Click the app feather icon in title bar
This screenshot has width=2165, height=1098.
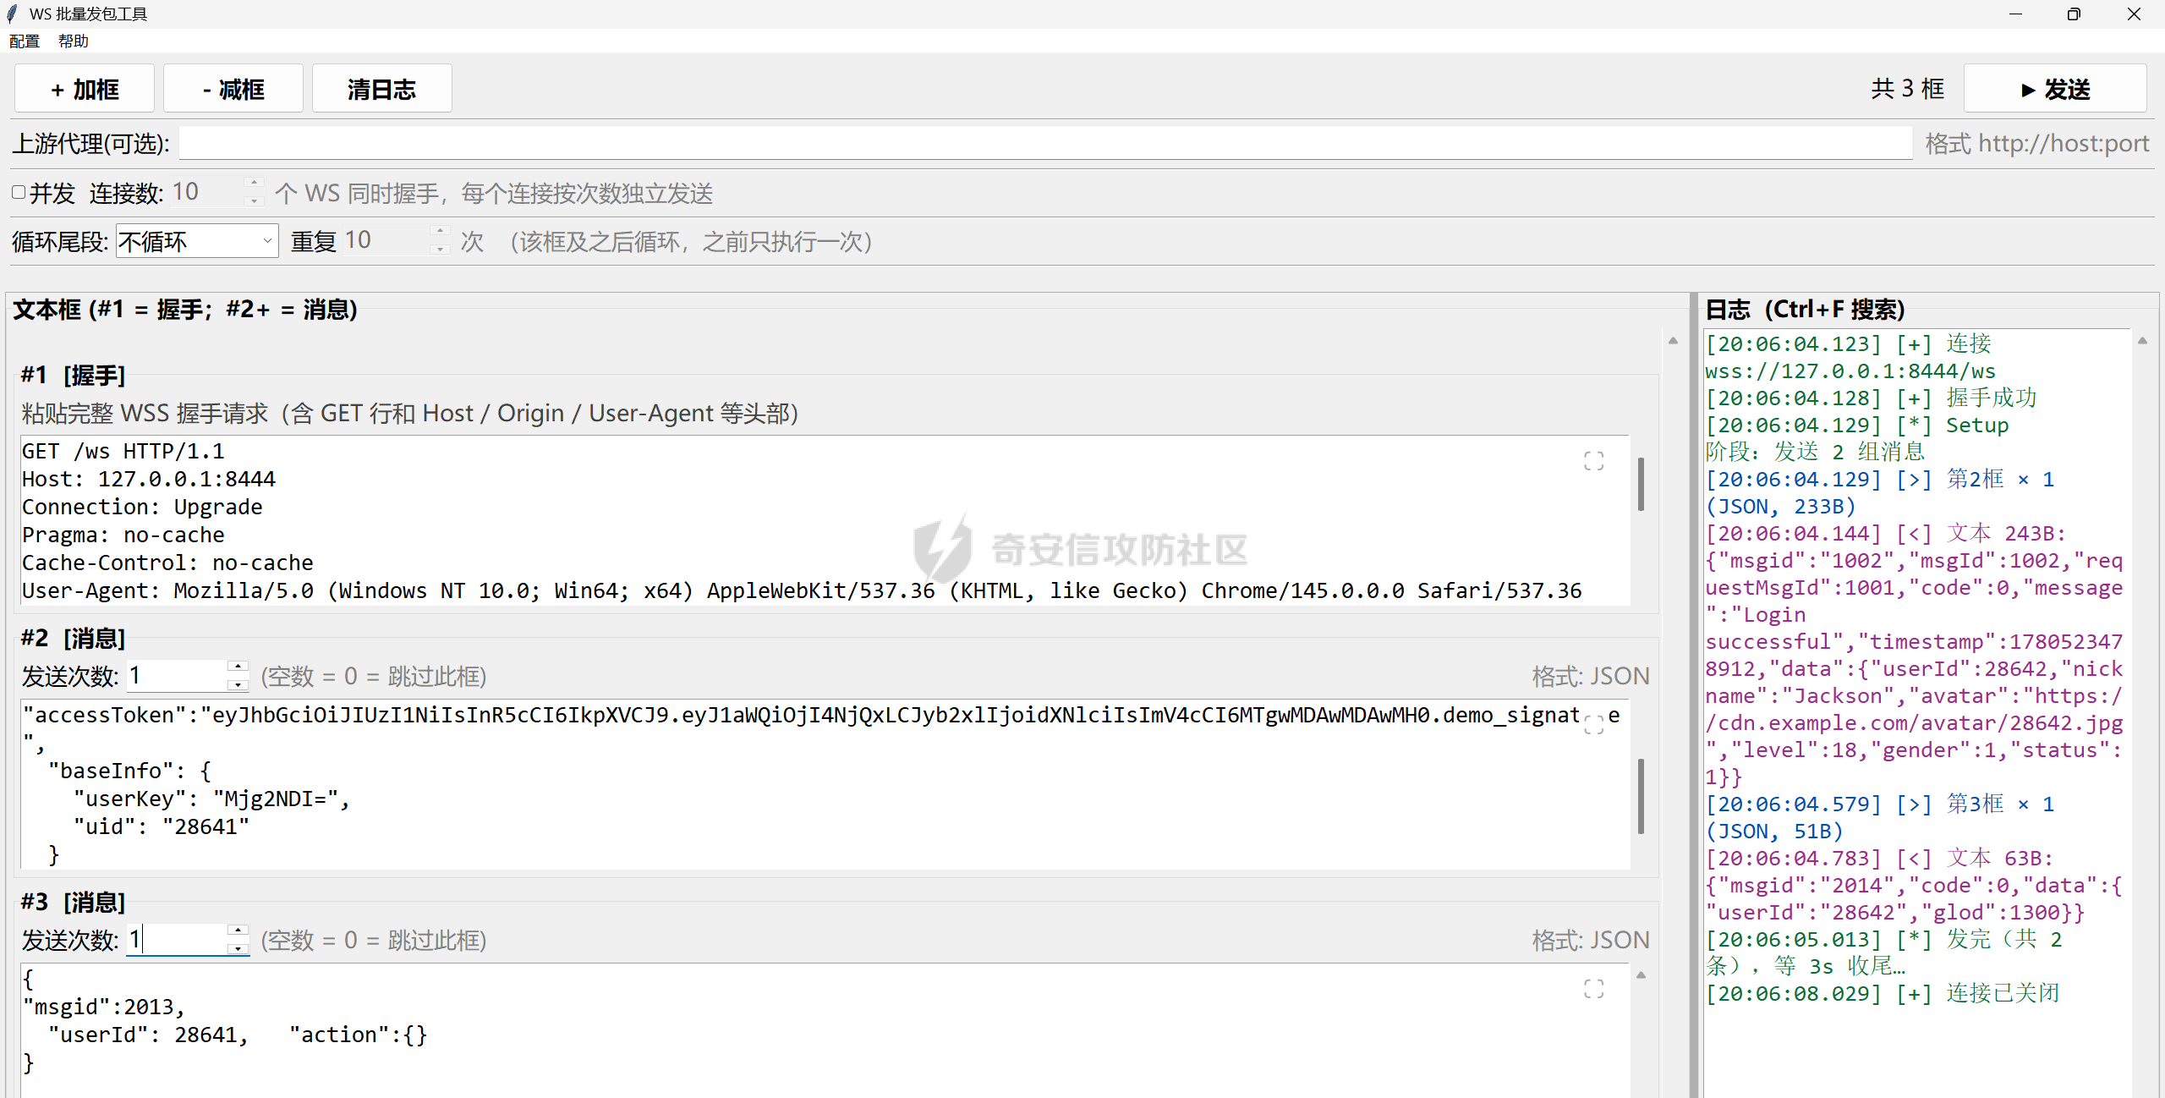12,14
